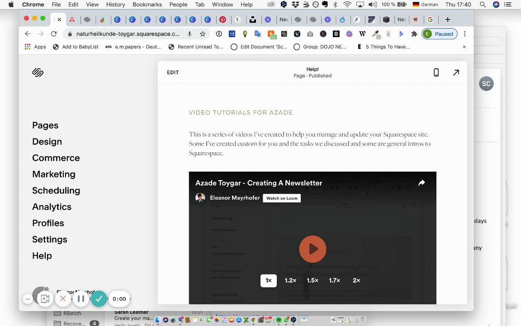The width and height of the screenshot is (521, 326).
Task: Set playback speed to 1.2x
Action: click(x=290, y=280)
